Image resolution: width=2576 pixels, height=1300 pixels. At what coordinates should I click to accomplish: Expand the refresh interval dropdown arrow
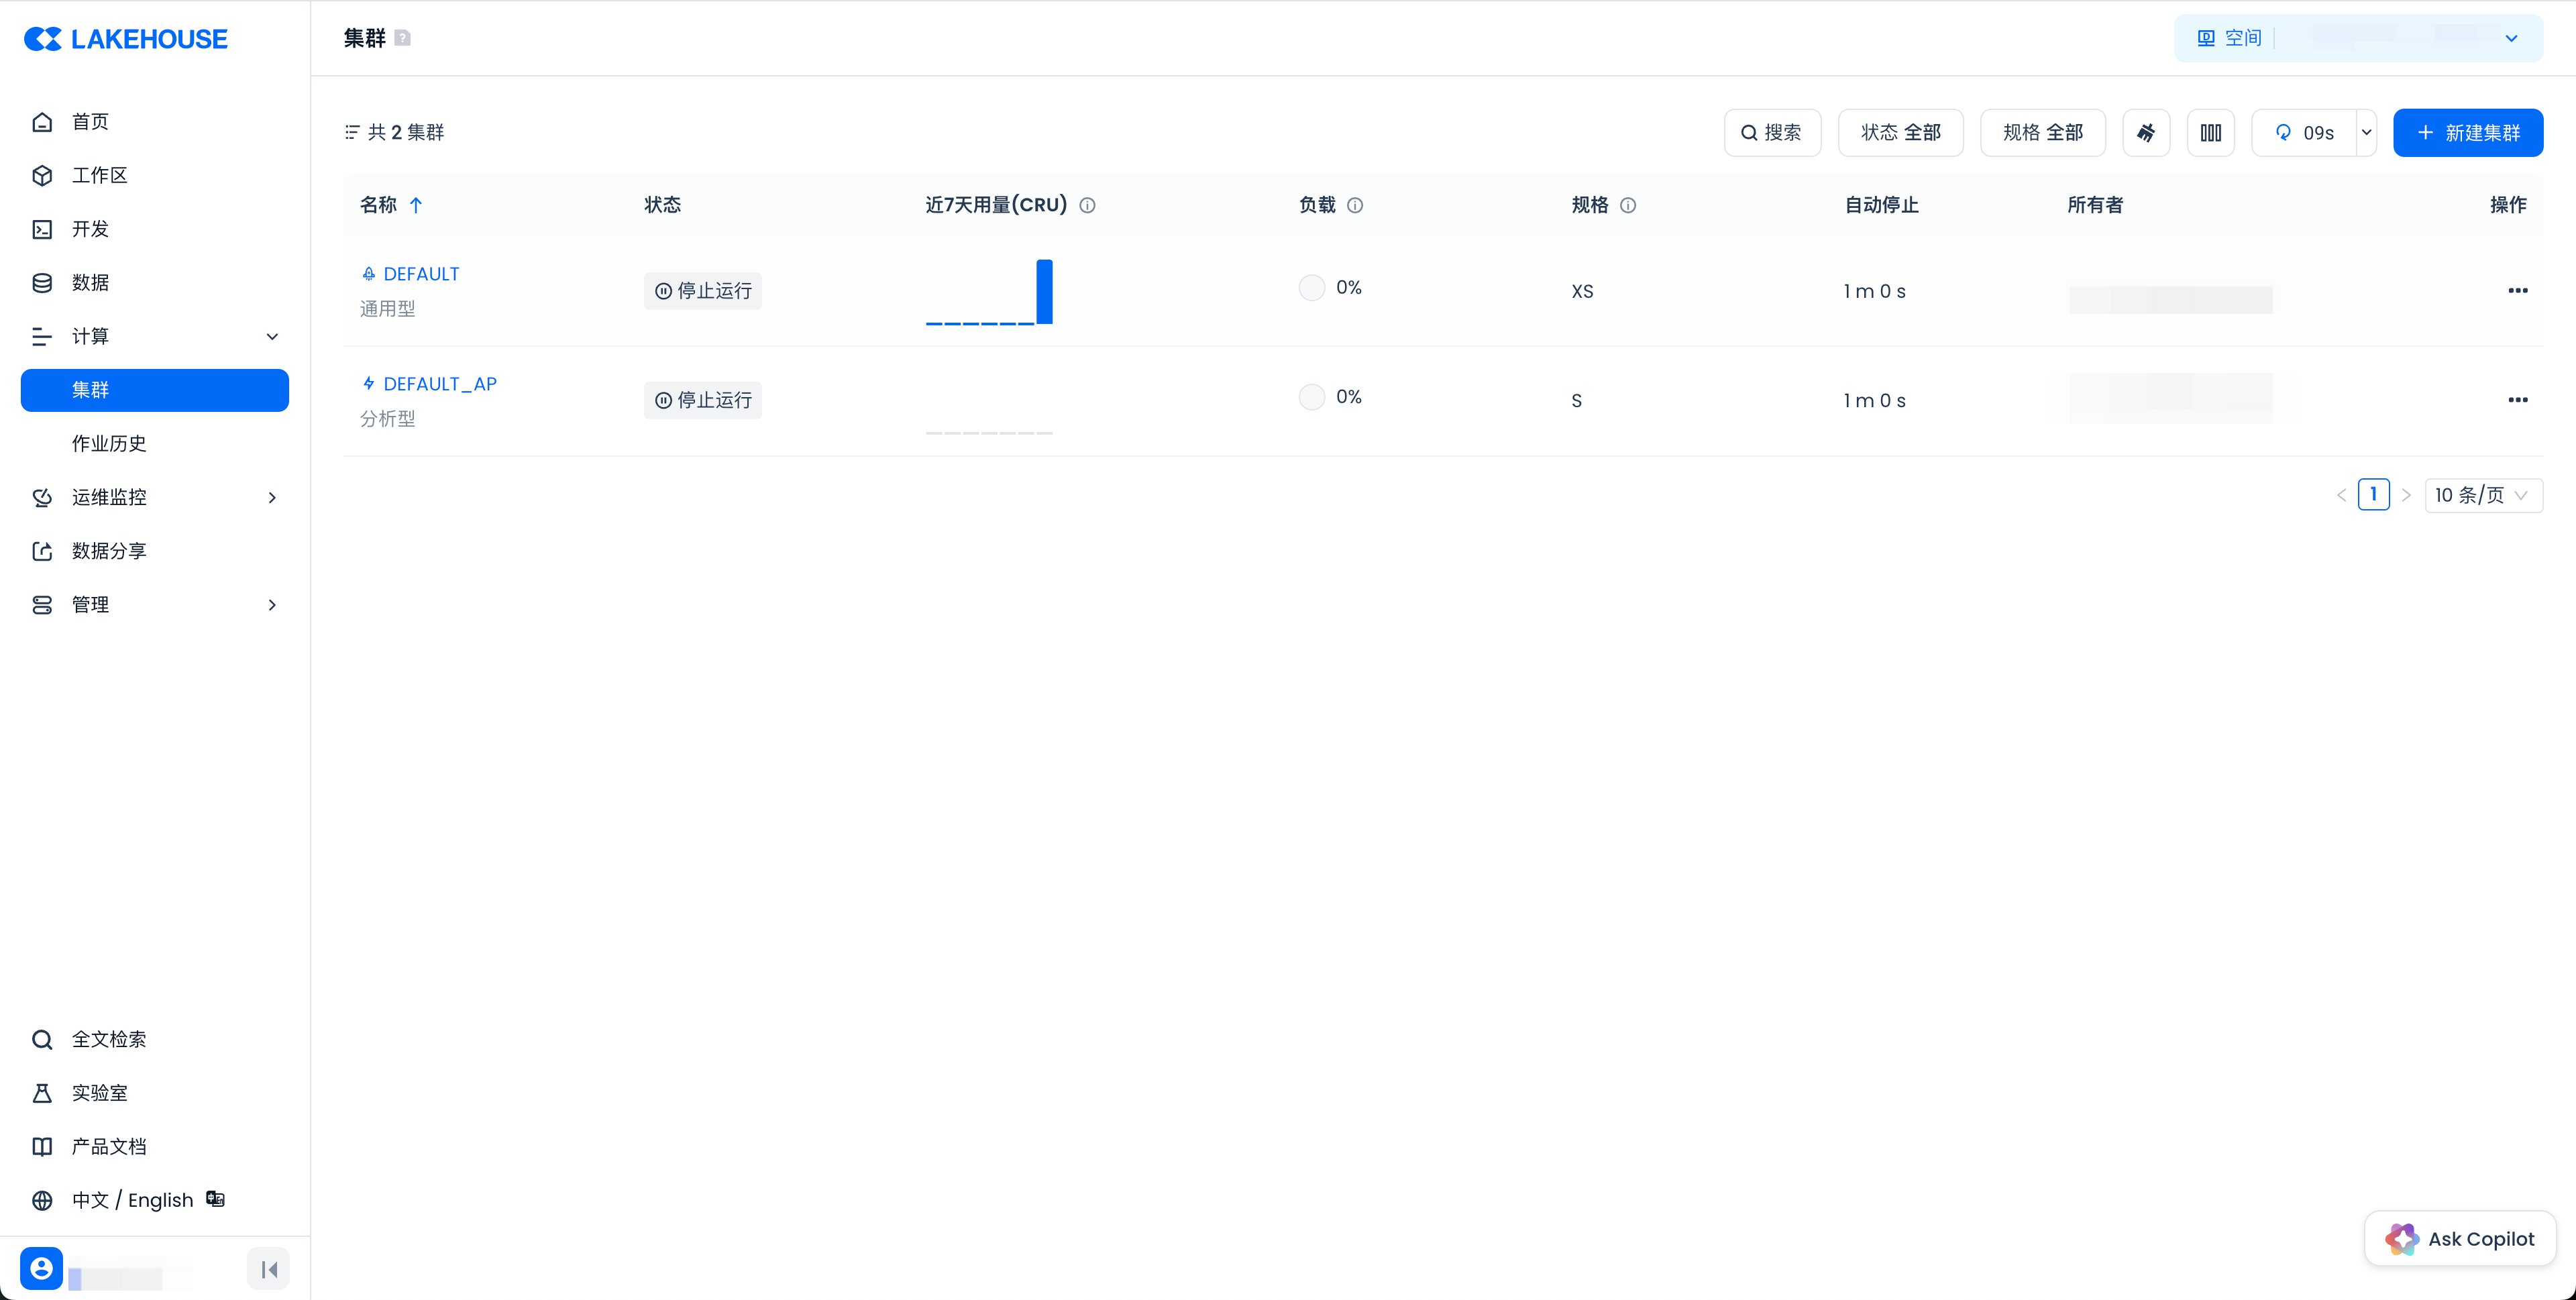2366,133
